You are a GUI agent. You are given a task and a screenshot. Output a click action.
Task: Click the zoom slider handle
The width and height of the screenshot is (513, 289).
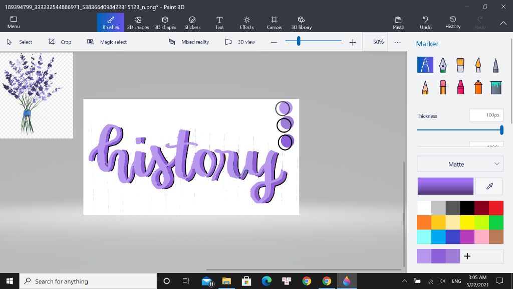[299, 41]
